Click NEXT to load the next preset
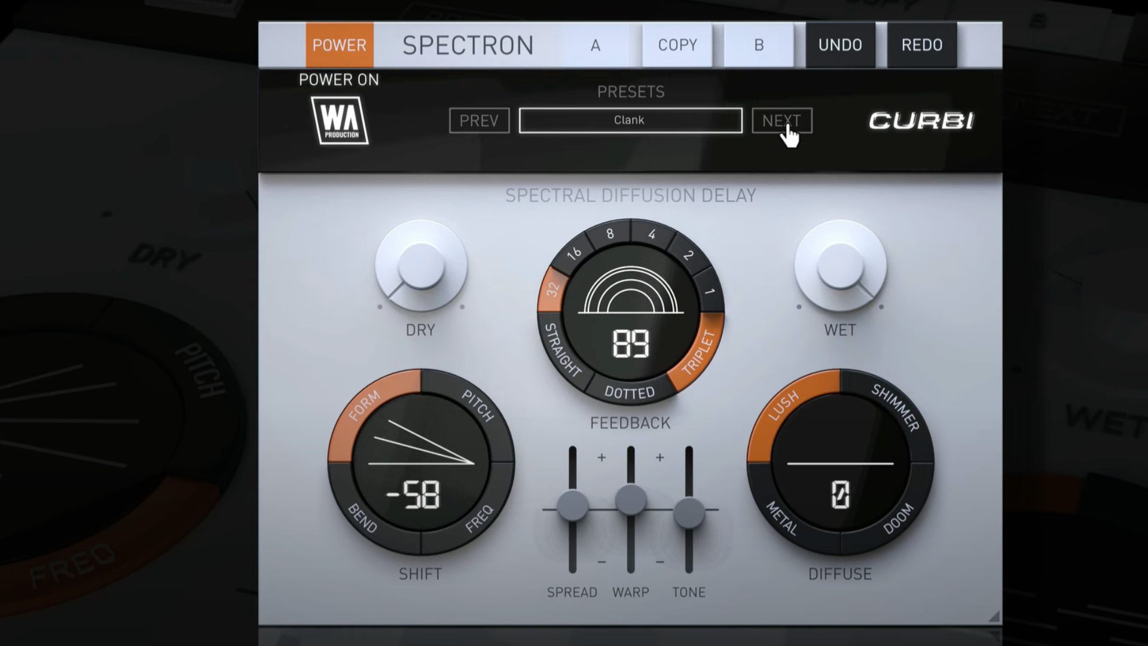The image size is (1148, 646). coord(781,120)
